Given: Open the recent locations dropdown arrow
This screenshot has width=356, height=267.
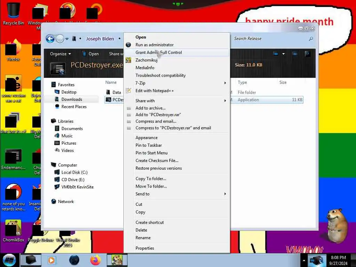Looking at the screenshot, I should [67, 39].
